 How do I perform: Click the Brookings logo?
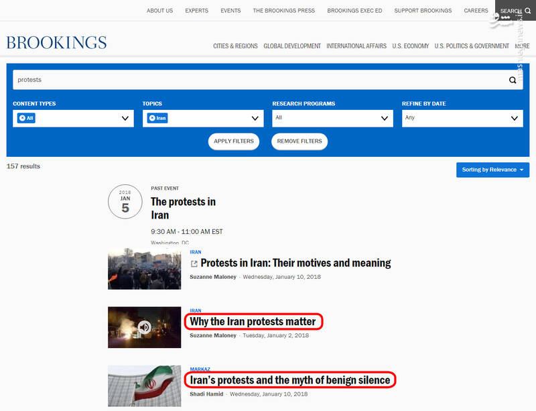pos(56,43)
